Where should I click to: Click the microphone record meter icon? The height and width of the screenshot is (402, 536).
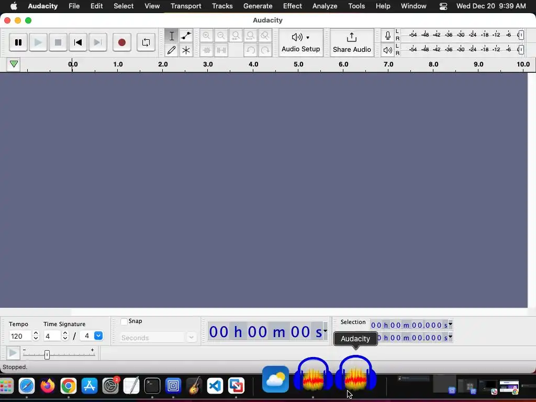pyautogui.click(x=388, y=36)
